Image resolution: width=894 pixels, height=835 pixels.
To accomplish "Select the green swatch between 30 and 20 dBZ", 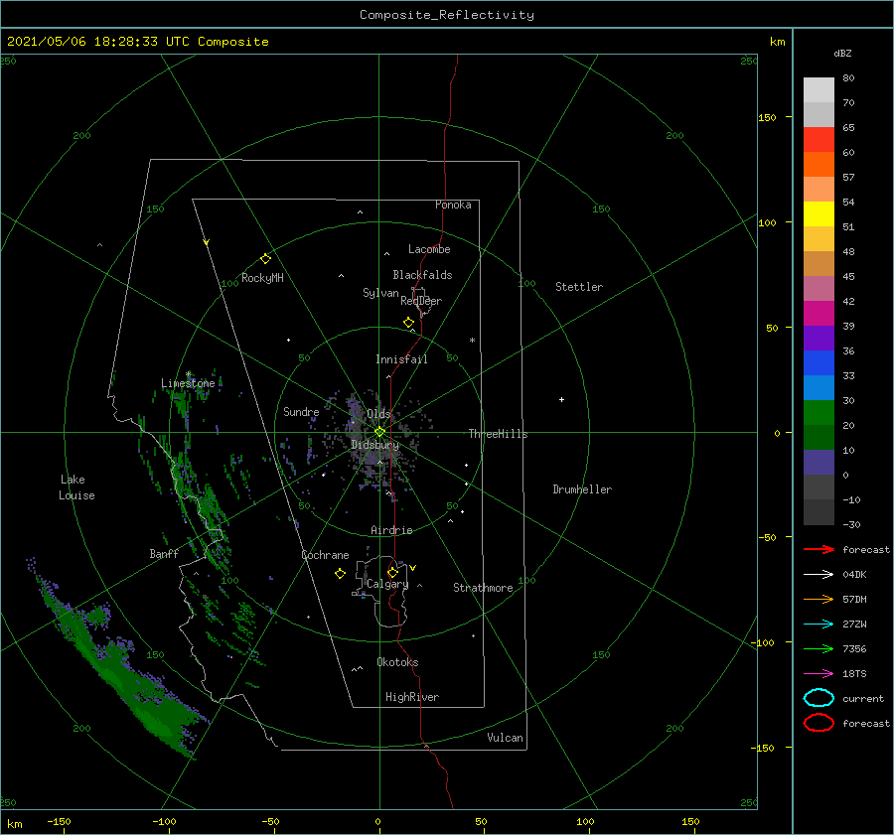I will pyautogui.click(x=819, y=413).
